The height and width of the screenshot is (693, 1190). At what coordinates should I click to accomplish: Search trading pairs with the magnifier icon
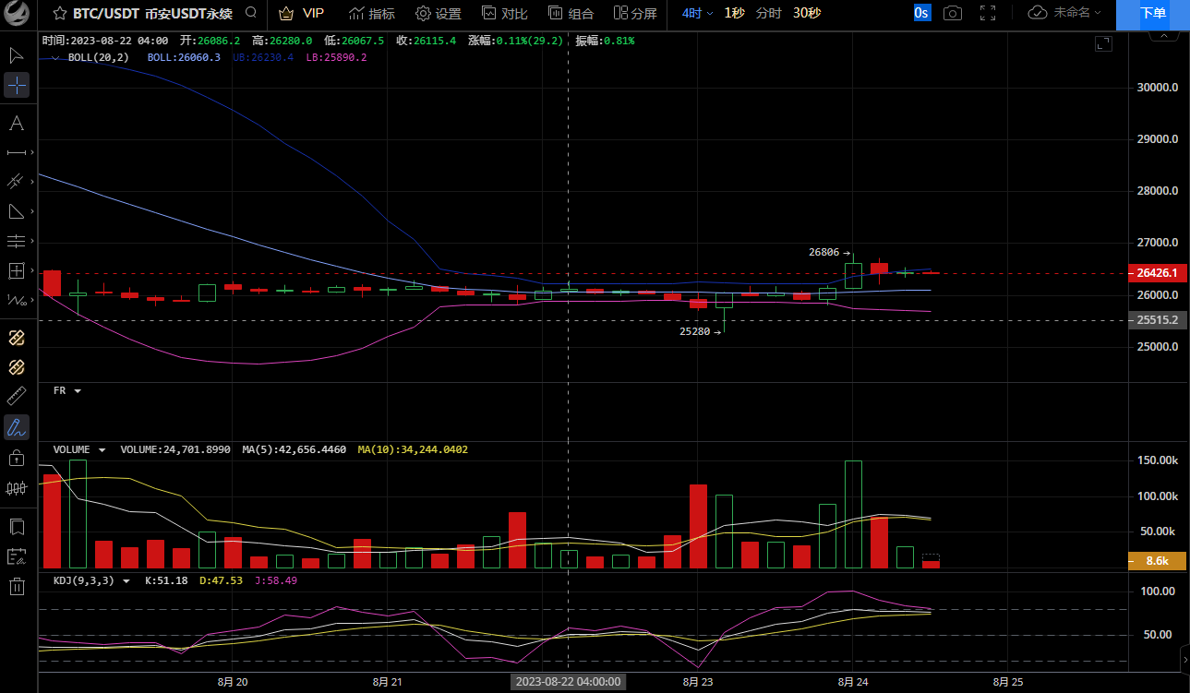[251, 13]
